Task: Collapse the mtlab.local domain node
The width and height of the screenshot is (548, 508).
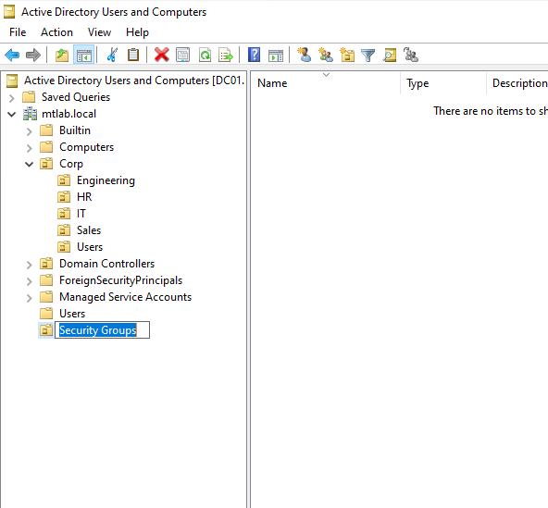Action: (x=11, y=114)
